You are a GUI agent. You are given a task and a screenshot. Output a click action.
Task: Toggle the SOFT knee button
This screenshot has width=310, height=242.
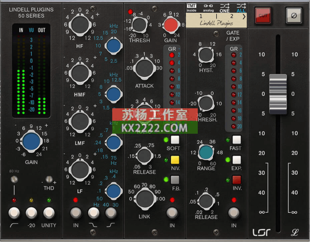point(175,140)
